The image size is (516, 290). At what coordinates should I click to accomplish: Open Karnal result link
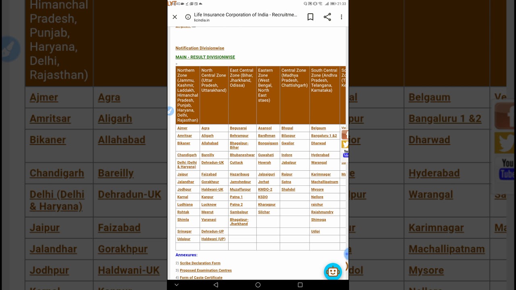183,197
